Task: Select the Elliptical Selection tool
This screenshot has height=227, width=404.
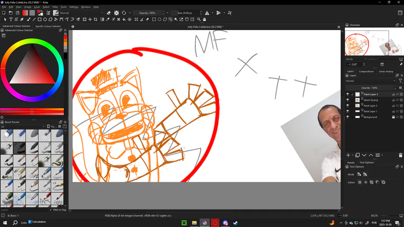Action: click(159, 19)
